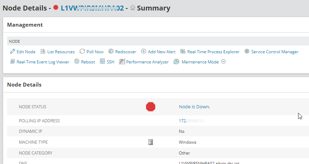
Task: Open Service Control Manager link
Action: tap(275, 52)
